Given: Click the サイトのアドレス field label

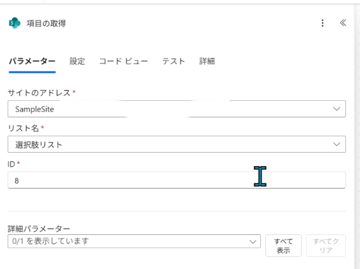Looking at the screenshot, I should click(39, 93).
